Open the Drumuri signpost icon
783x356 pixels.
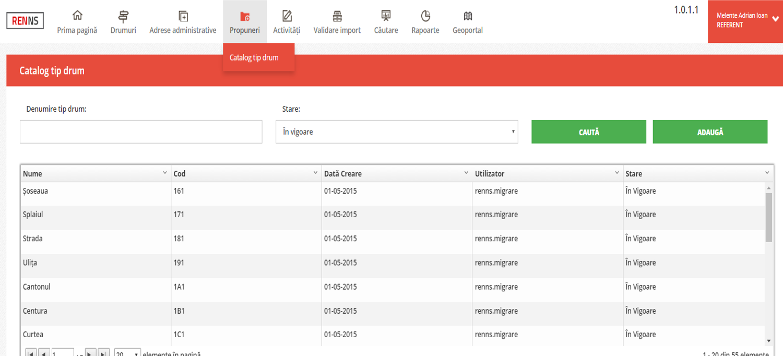[x=123, y=16]
